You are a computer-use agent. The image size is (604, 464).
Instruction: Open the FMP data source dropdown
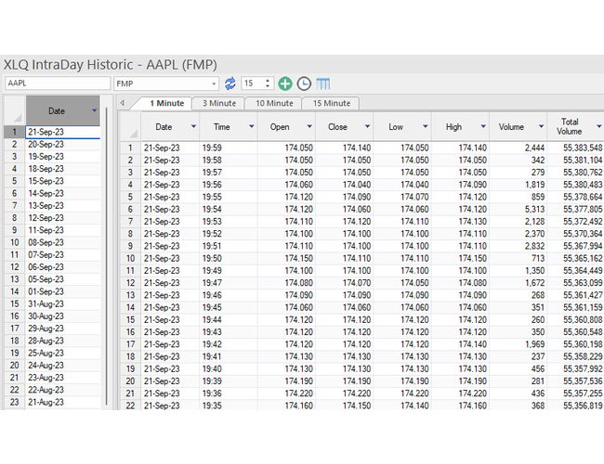pyautogui.click(x=214, y=84)
